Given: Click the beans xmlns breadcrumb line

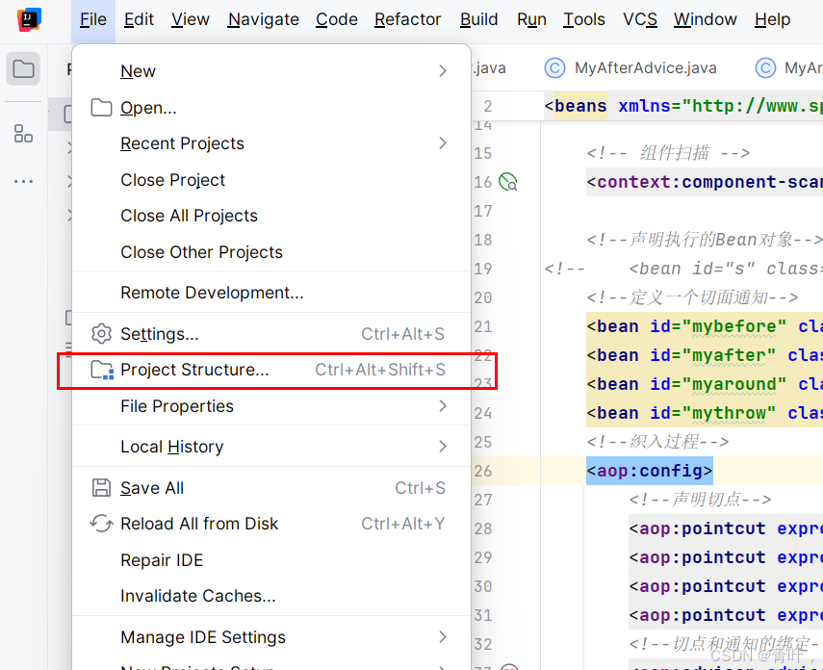Looking at the screenshot, I should tap(683, 106).
